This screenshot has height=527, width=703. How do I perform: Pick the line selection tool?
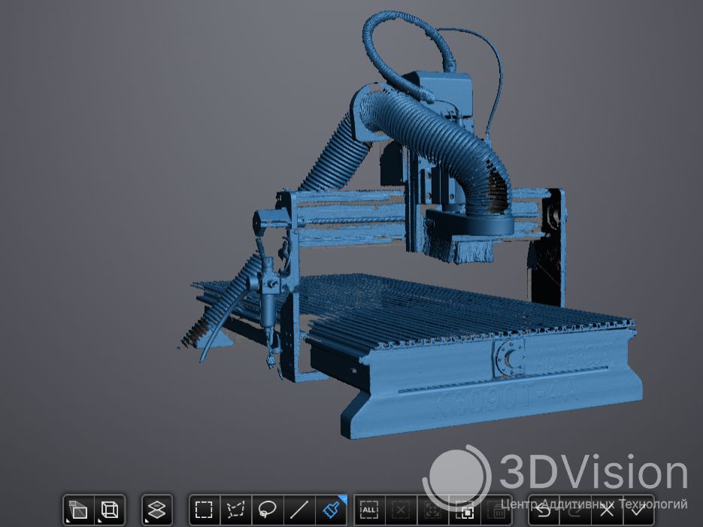[299, 510]
